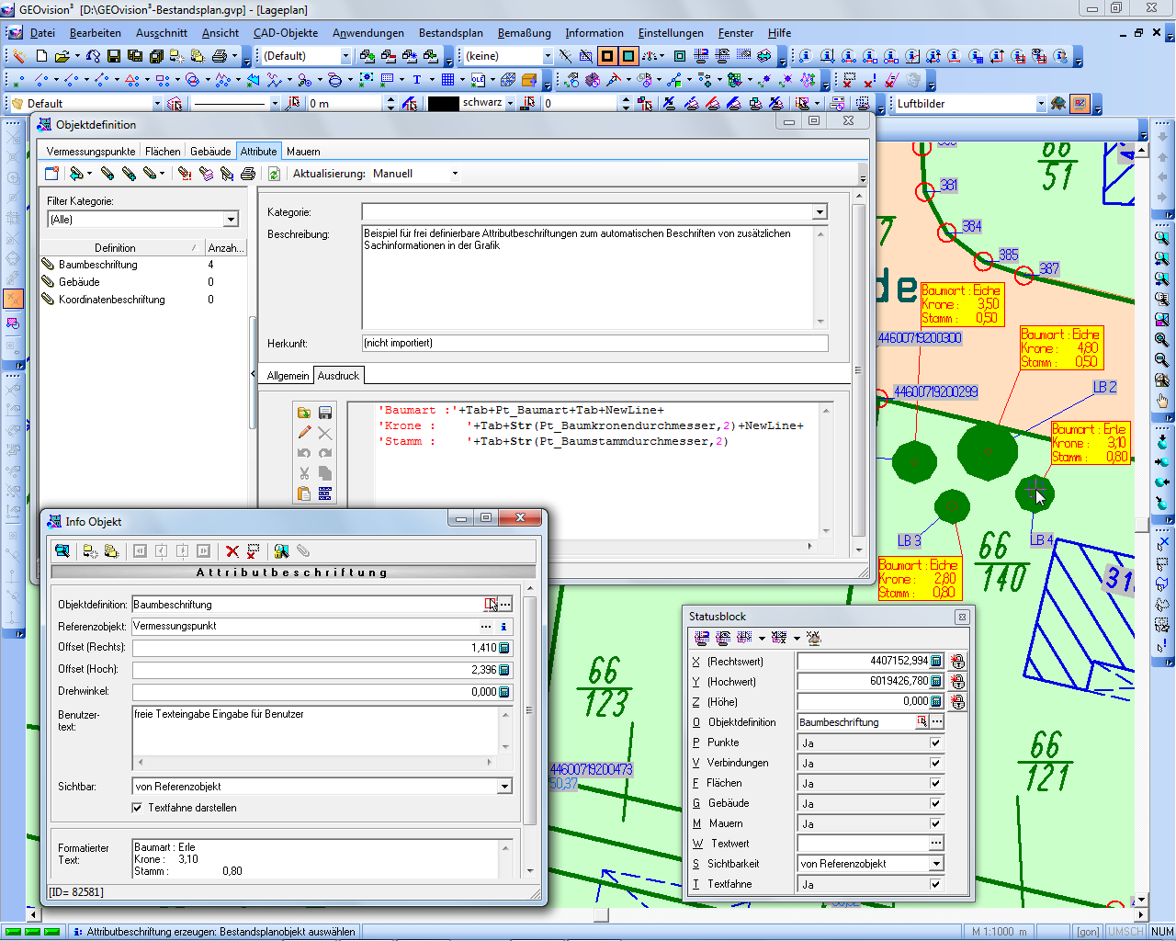Click the grid/table tool icon
The image size is (1176, 941).
[x=447, y=80]
